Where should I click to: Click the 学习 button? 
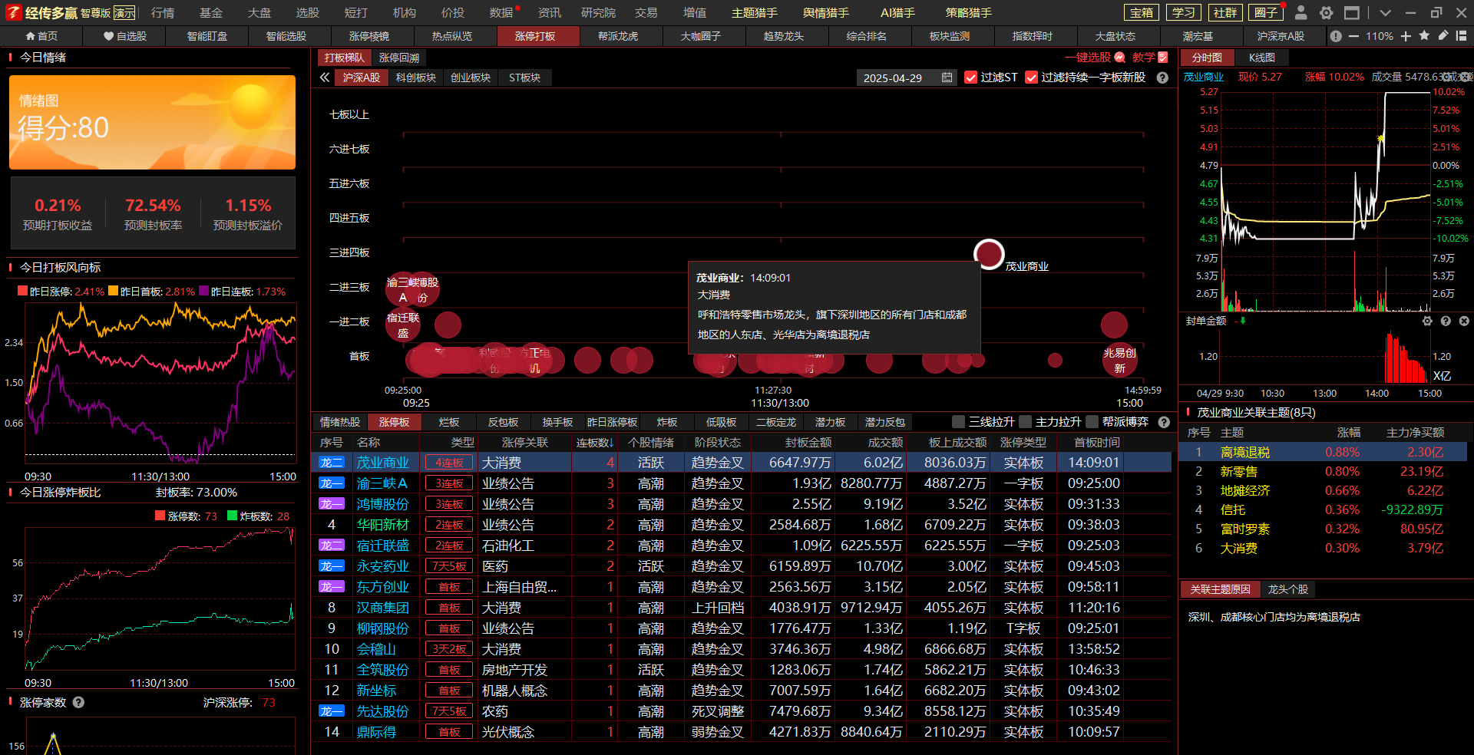tap(1183, 12)
